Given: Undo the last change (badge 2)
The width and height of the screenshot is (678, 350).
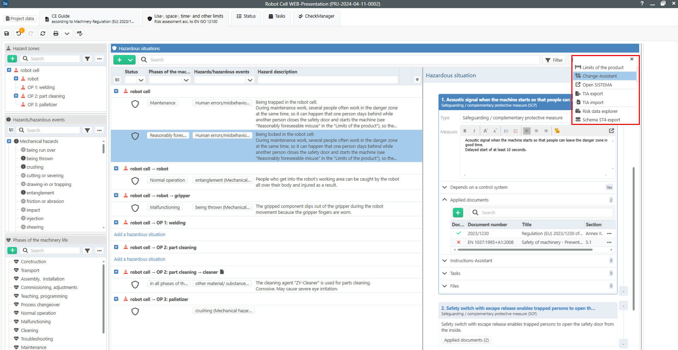Looking at the screenshot, I should [x=19, y=34].
